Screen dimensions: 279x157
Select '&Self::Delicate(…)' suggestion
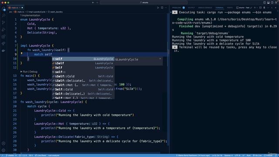[83, 81]
